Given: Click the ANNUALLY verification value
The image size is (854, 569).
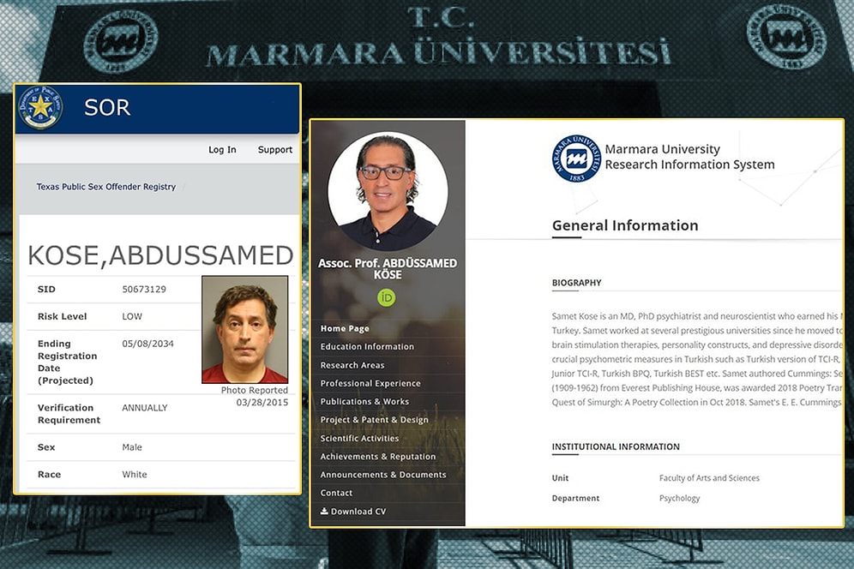Looking at the screenshot, I should click(144, 408).
